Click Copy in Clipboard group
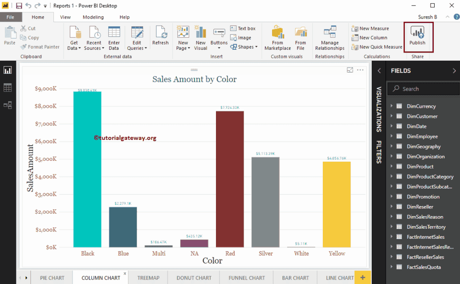This screenshot has height=284, width=460. (x=29, y=38)
